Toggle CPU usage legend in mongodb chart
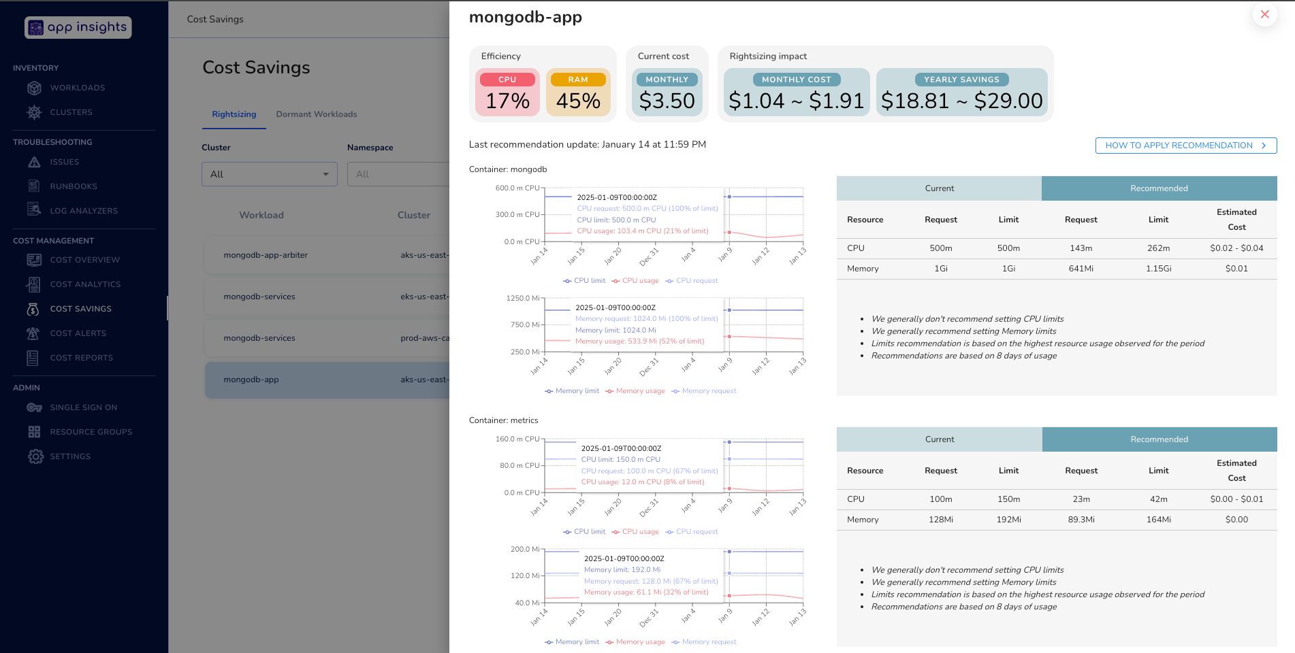 [635, 281]
